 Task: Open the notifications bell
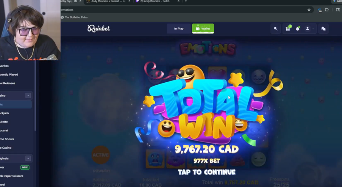[x=298, y=28]
